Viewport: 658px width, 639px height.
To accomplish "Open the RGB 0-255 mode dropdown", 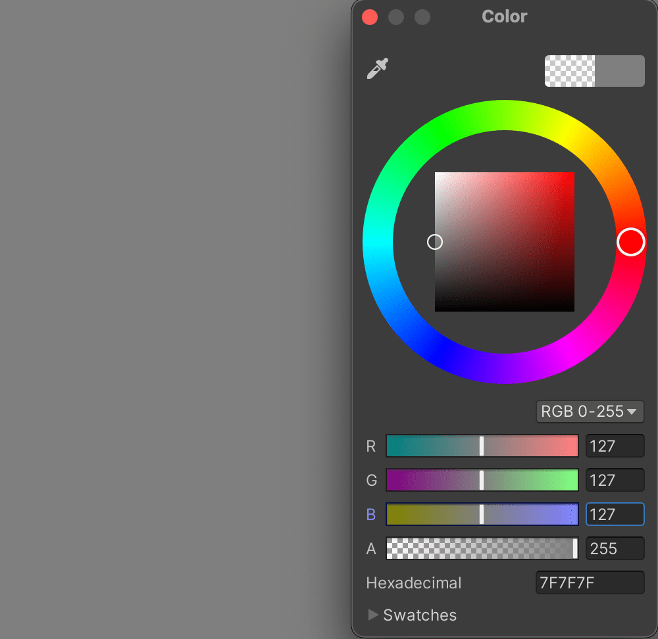I will 590,412.
